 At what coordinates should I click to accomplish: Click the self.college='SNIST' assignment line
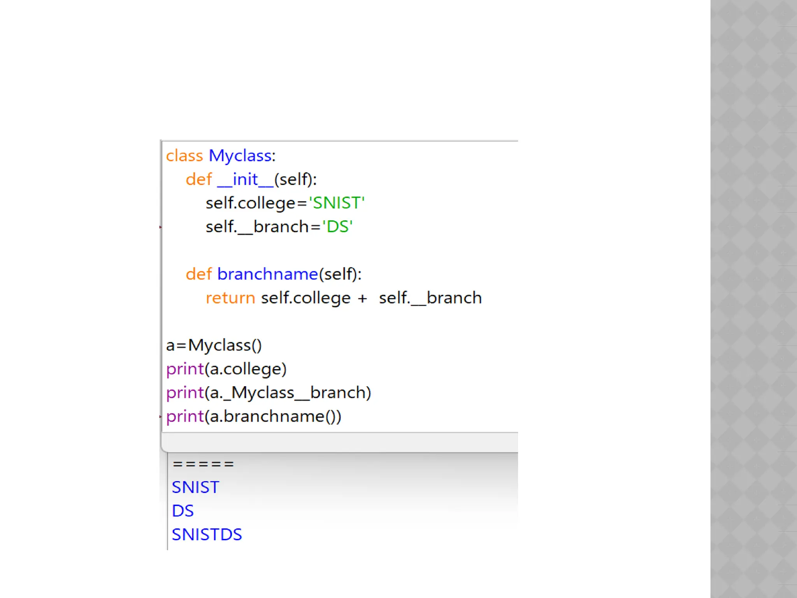coord(285,203)
